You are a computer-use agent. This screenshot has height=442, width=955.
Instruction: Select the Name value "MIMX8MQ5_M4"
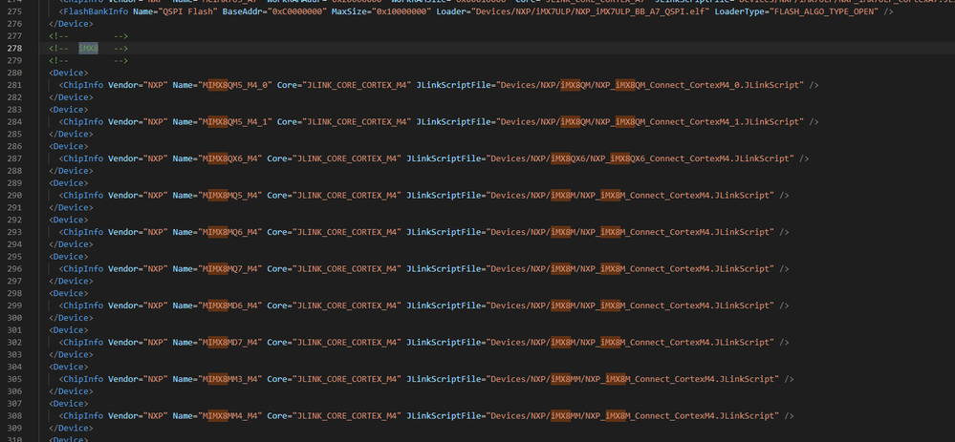coord(229,195)
